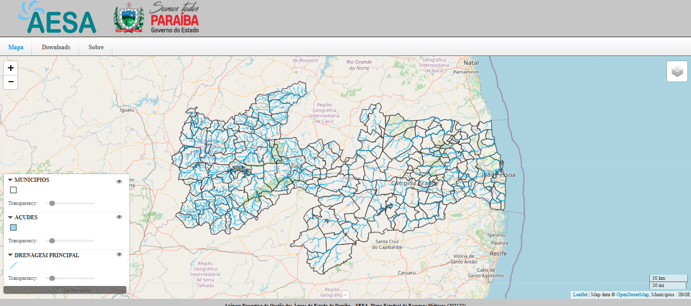Collapse the AÇUDES legend section

tap(10, 218)
